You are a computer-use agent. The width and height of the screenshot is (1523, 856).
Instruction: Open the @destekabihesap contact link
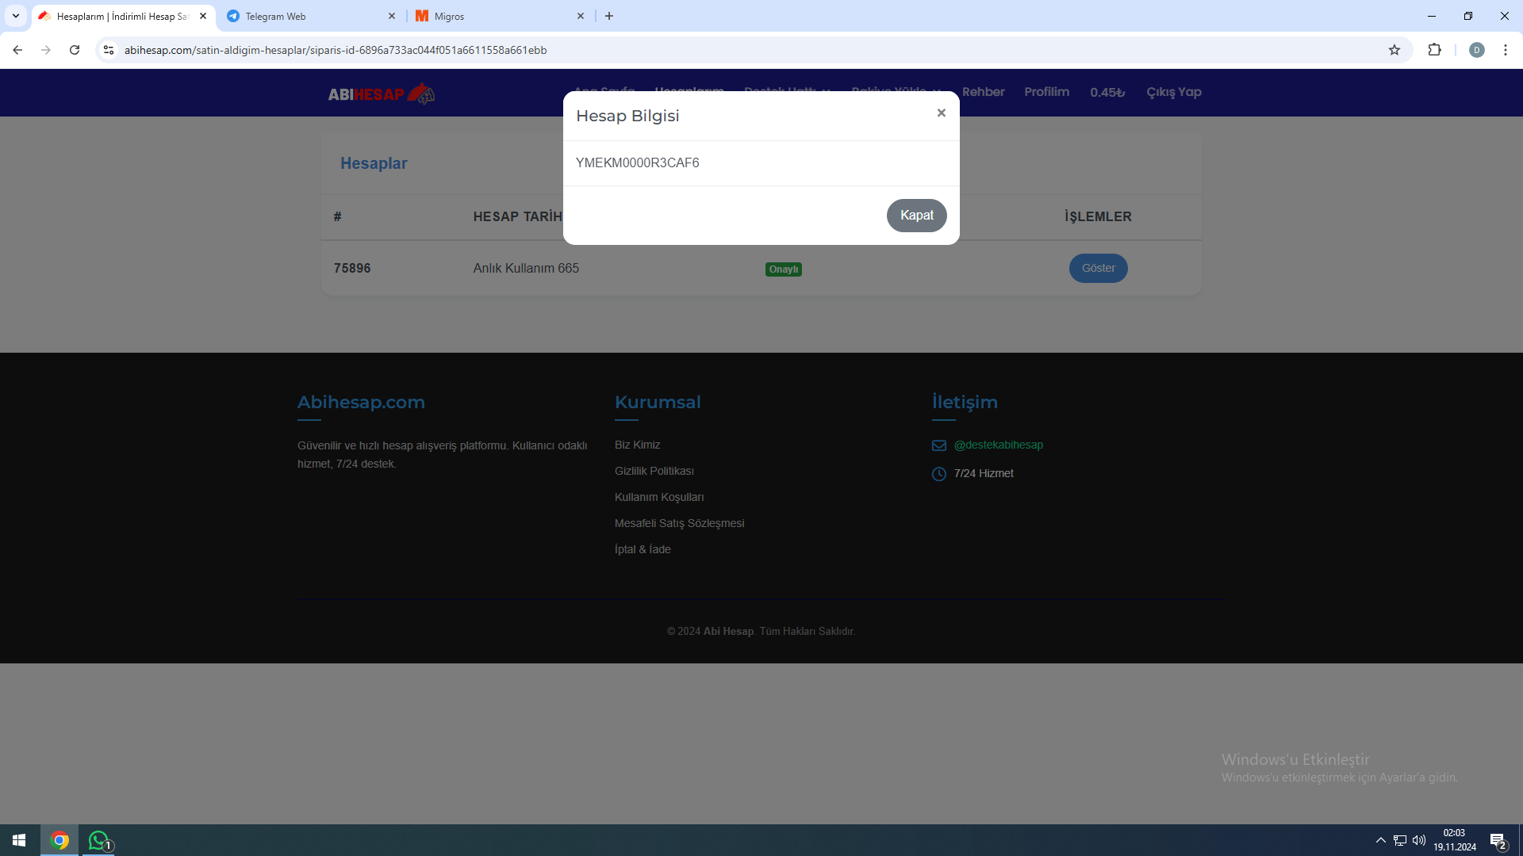(998, 445)
